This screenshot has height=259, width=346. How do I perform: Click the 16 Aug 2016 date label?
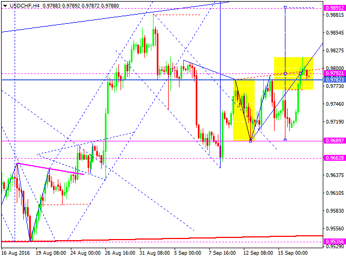16,253
